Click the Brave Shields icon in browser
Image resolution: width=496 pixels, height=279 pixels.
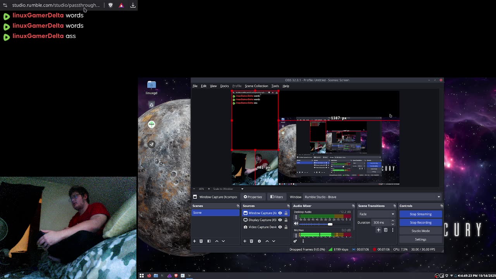coord(110,5)
